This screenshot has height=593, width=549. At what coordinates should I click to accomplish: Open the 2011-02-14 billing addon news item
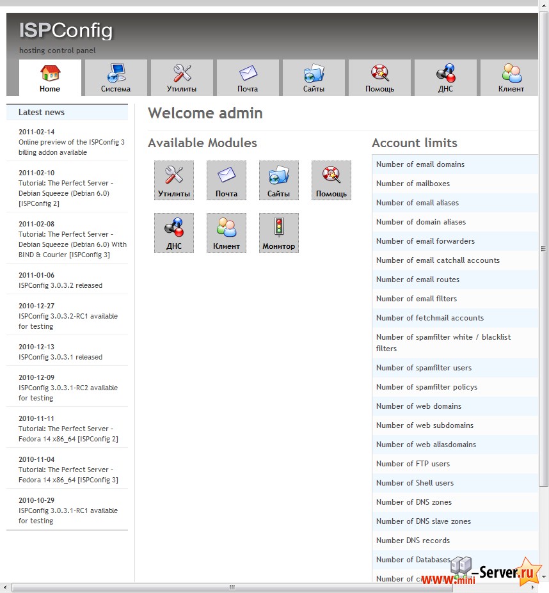pyautogui.click(x=72, y=147)
